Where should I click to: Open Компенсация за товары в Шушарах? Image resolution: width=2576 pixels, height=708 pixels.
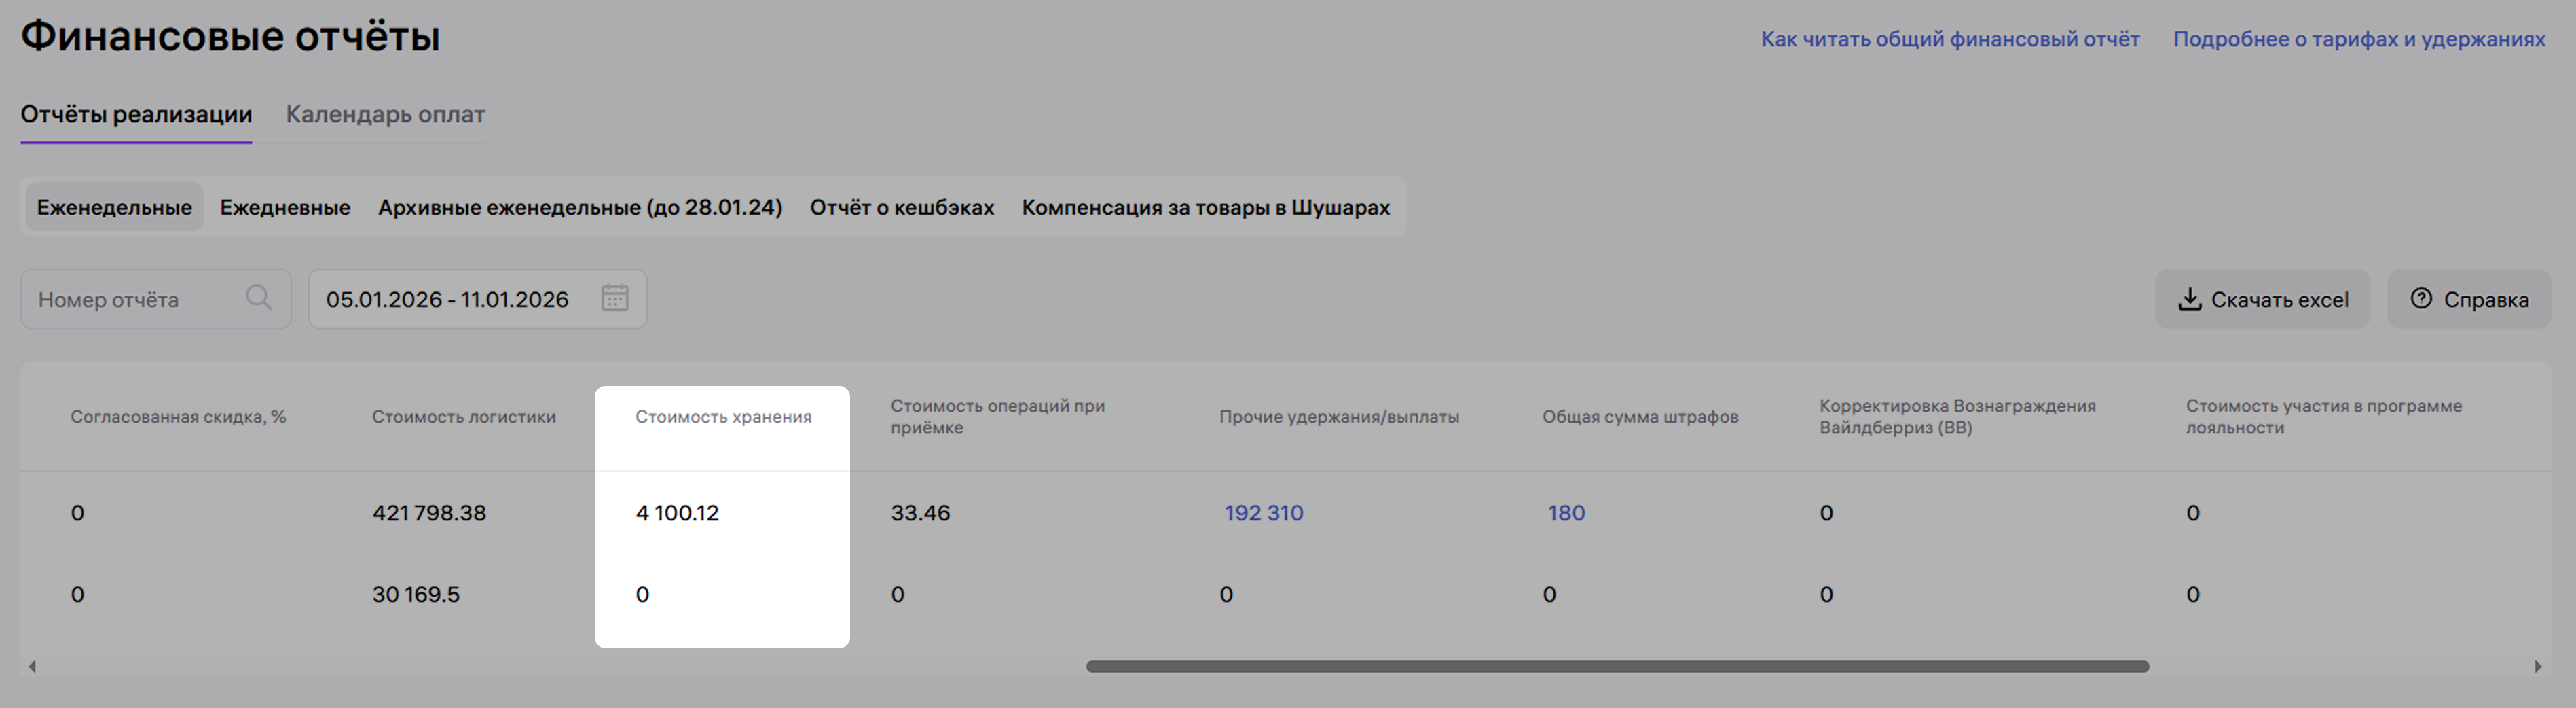[1205, 207]
